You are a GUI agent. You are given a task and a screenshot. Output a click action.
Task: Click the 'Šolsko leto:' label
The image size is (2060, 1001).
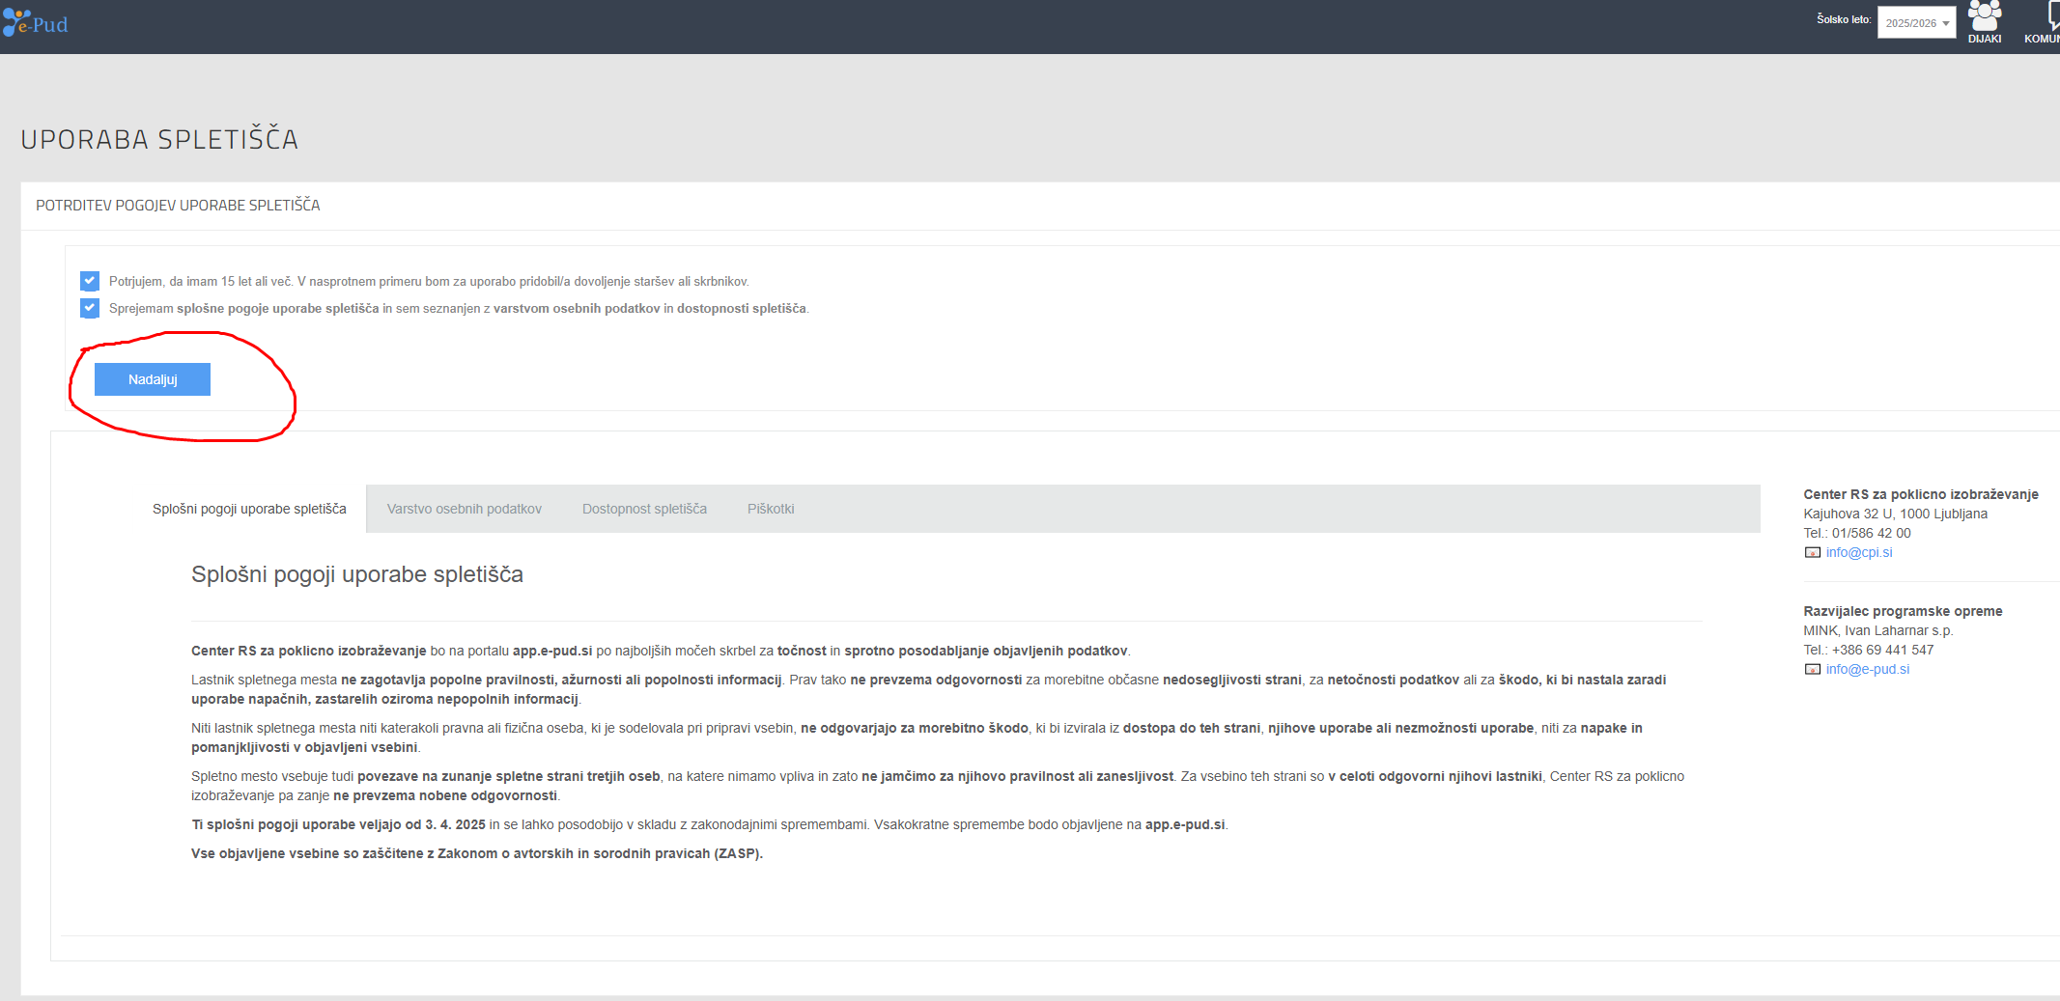click(1844, 19)
